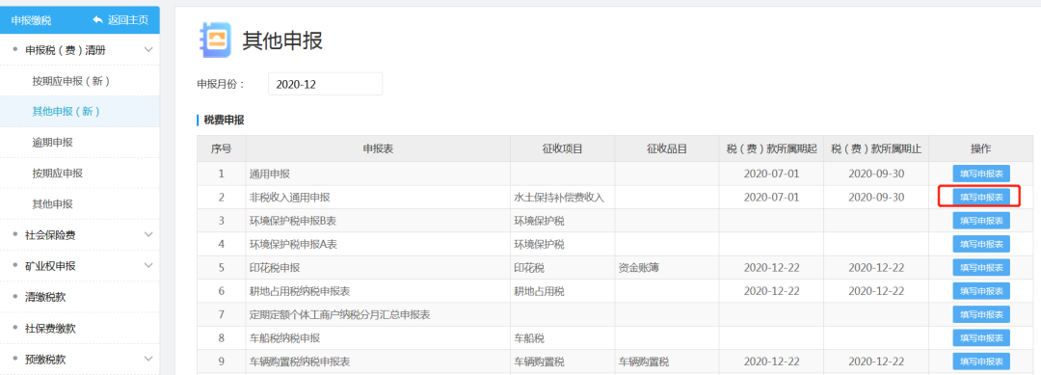Click 填写申报表 for 通用申报 row

(981, 174)
